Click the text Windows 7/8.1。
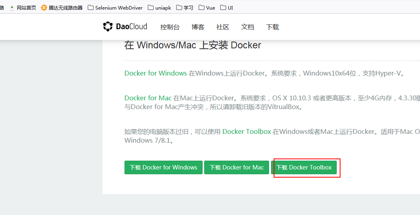The width and height of the screenshot is (420, 215). click(149, 140)
